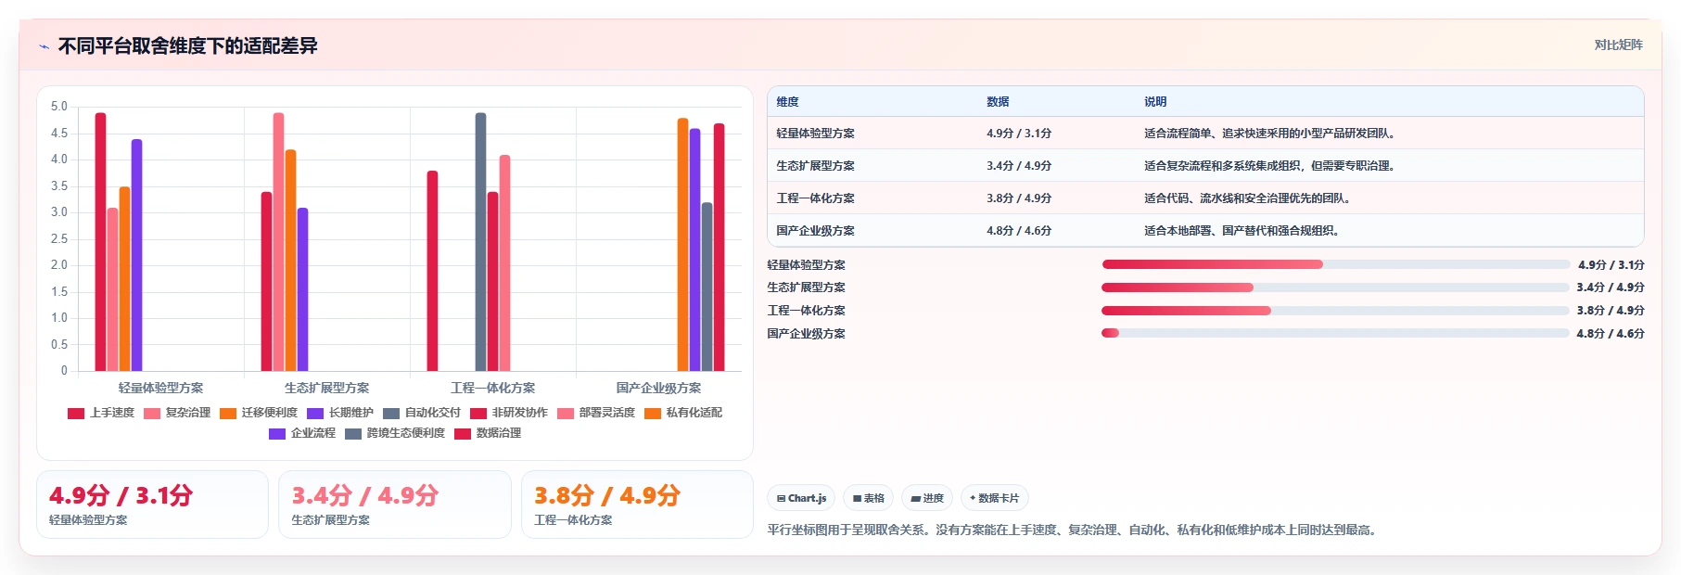Click the 国产企业级方案 progress bar
The width and height of the screenshot is (1681, 575).
pyautogui.click(x=1335, y=333)
